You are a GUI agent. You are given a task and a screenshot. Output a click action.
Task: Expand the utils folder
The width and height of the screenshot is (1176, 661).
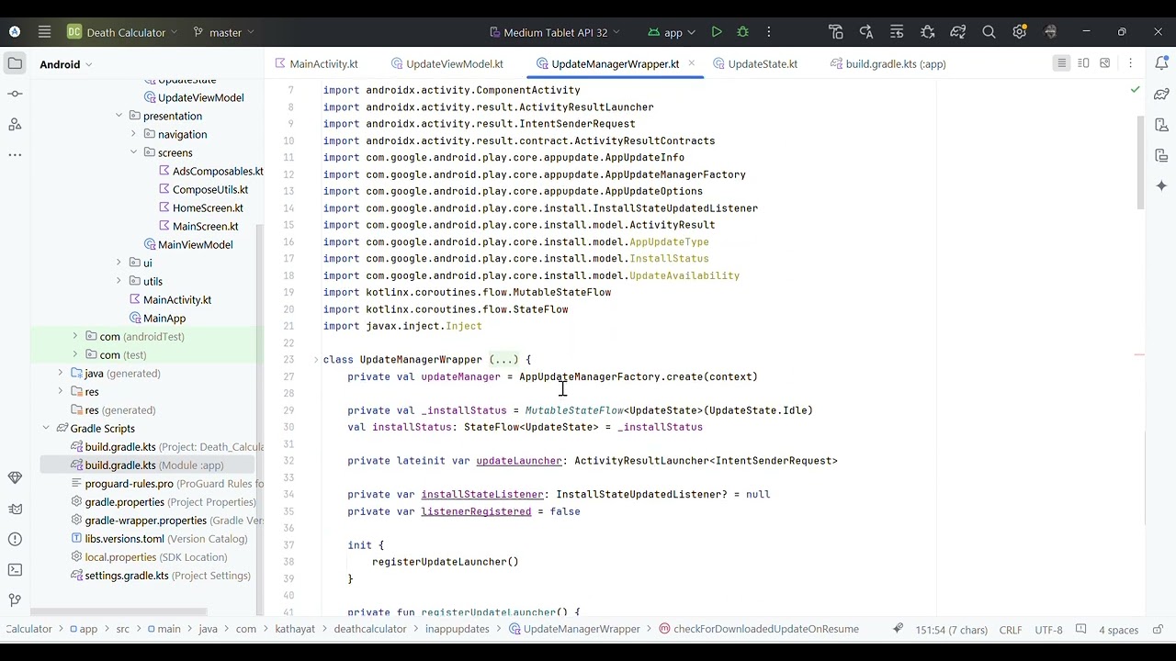(x=119, y=281)
